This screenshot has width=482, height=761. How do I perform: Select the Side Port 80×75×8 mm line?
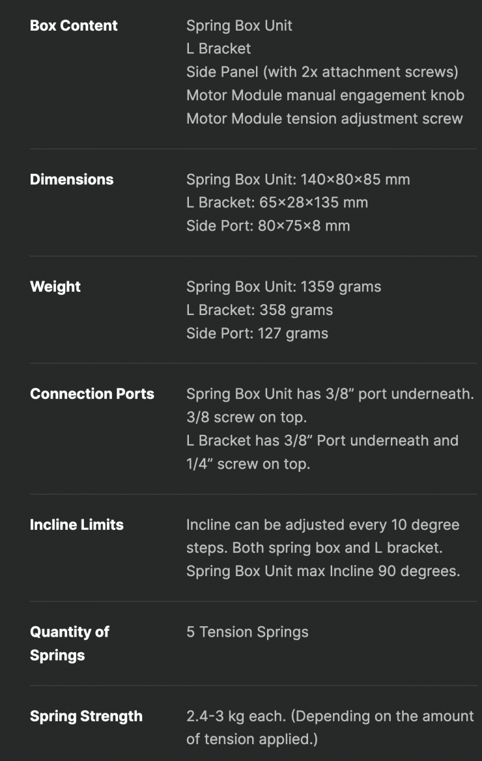[x=268, y=227]
